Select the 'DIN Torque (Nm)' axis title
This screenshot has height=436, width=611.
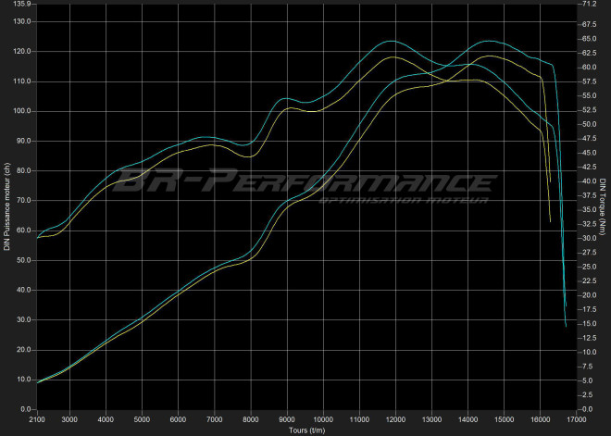point(603,206)
